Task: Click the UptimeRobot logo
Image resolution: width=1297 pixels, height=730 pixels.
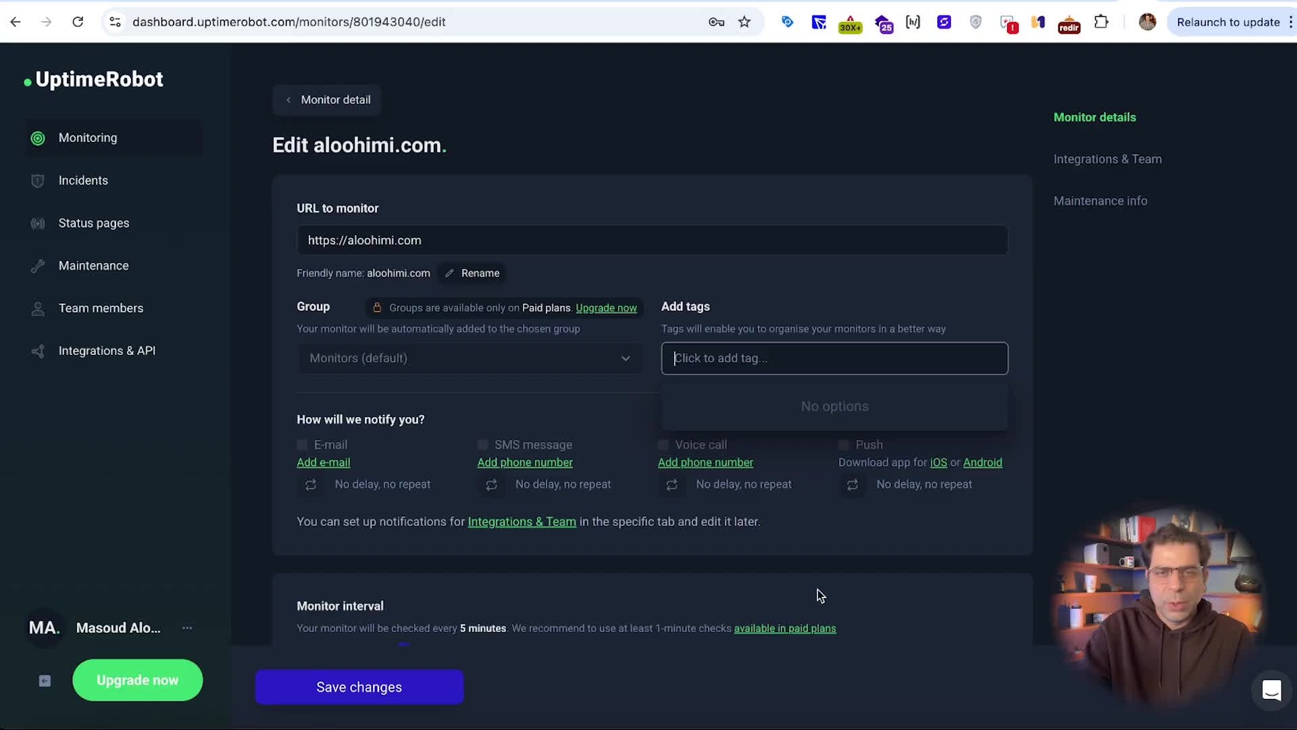Action: click(93, 80)
